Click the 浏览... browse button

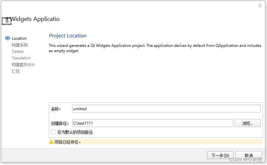click(x=248, y=123)
